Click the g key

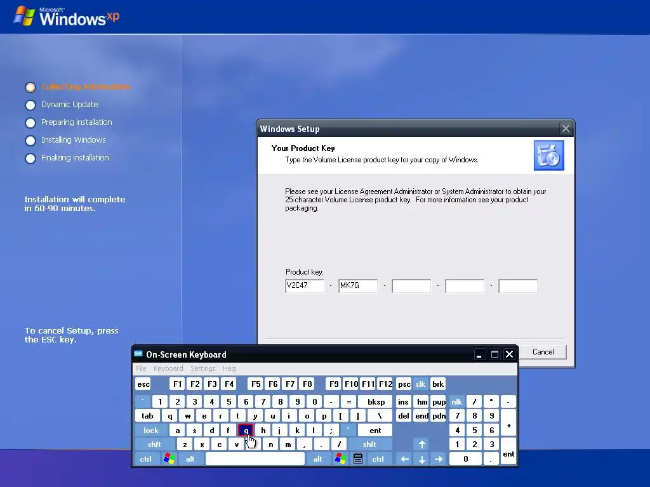coord(246,431)
